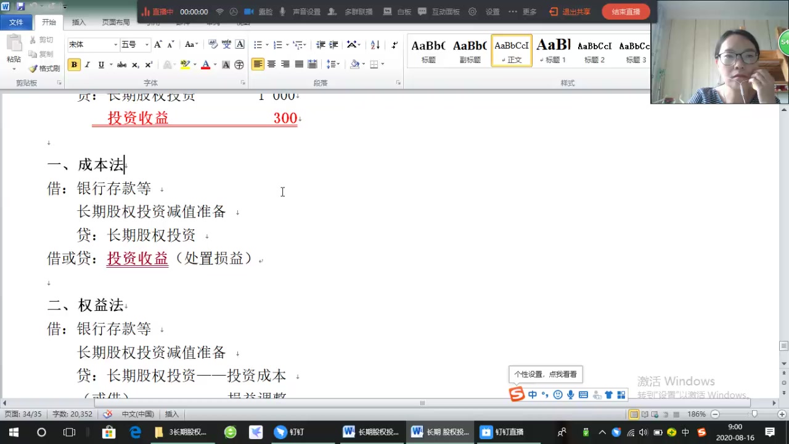Toggle Bold formatting in the font group

click(x=74, y=65)
